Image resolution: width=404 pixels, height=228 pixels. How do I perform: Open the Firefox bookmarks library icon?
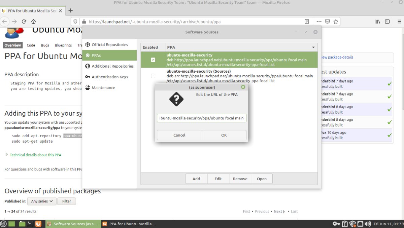(x=377, y=21)
